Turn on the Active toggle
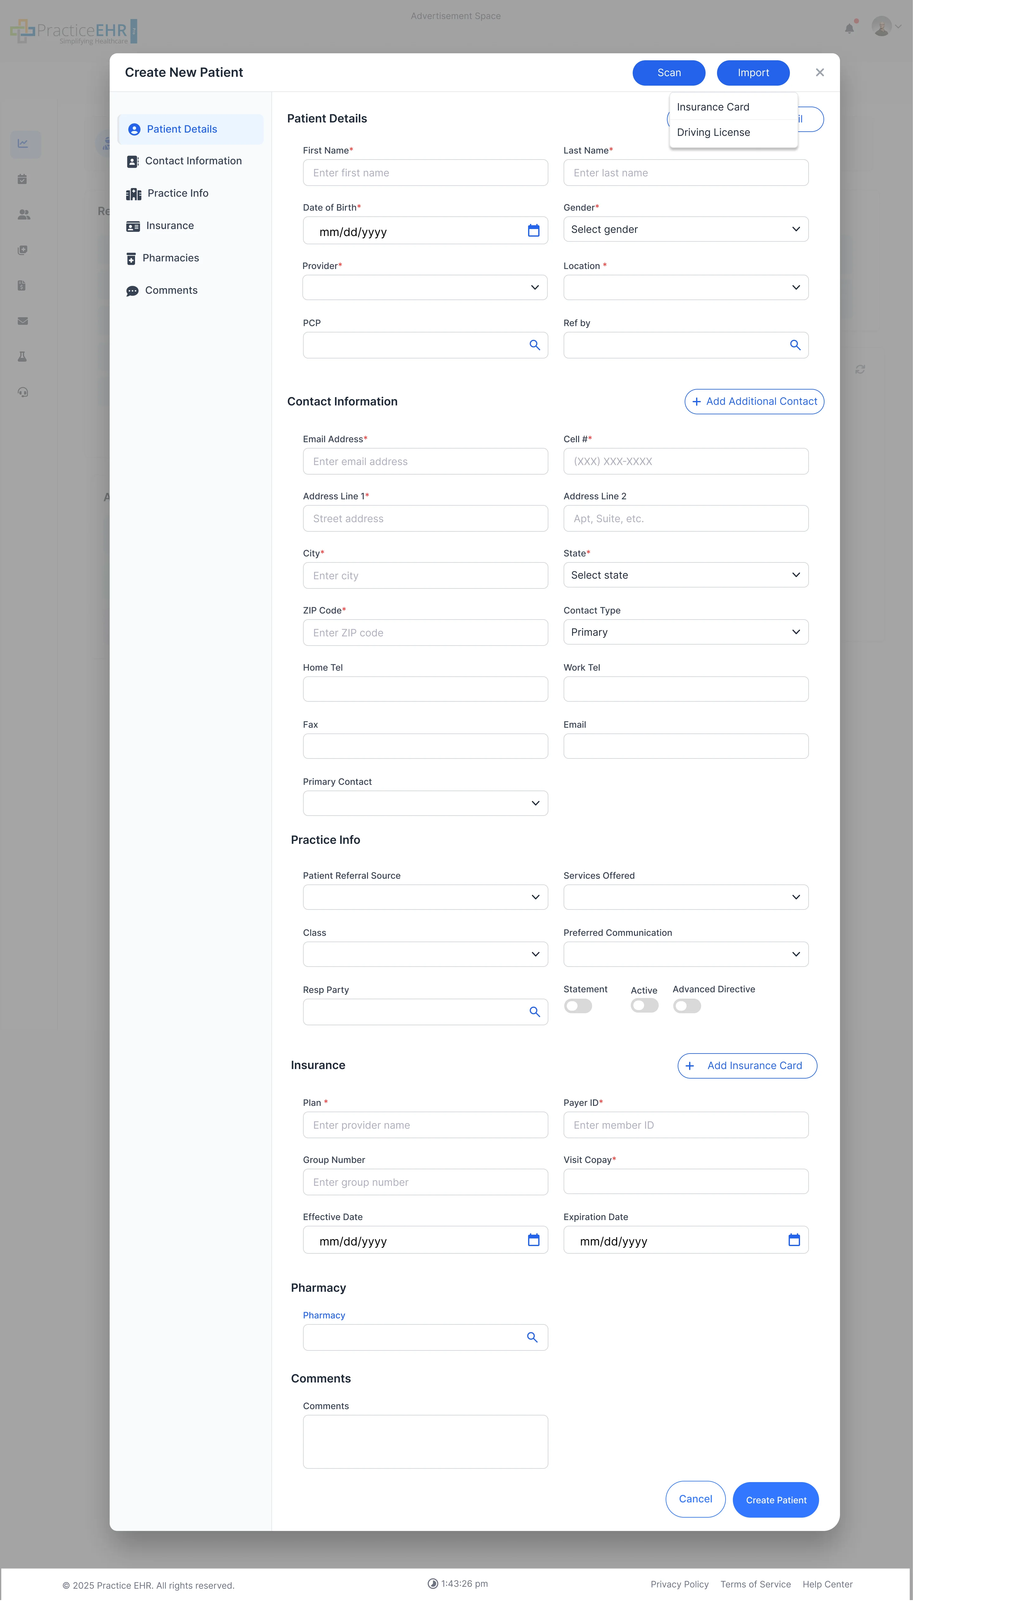 tap(643, 1006)
